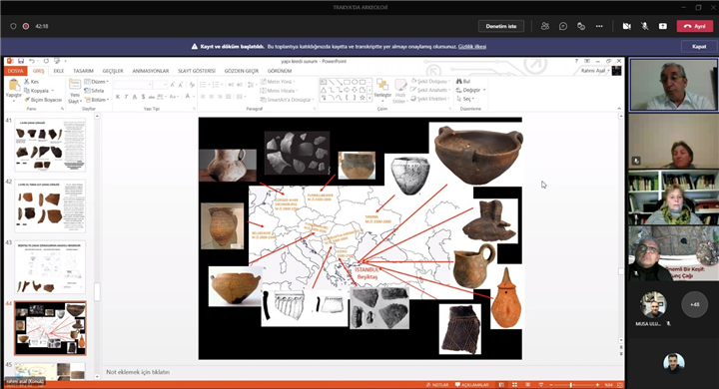719x389 pixels.
Task: Click the notes placeholder 'Not eklemek için tıklatın'
Action: pos(138,372)
